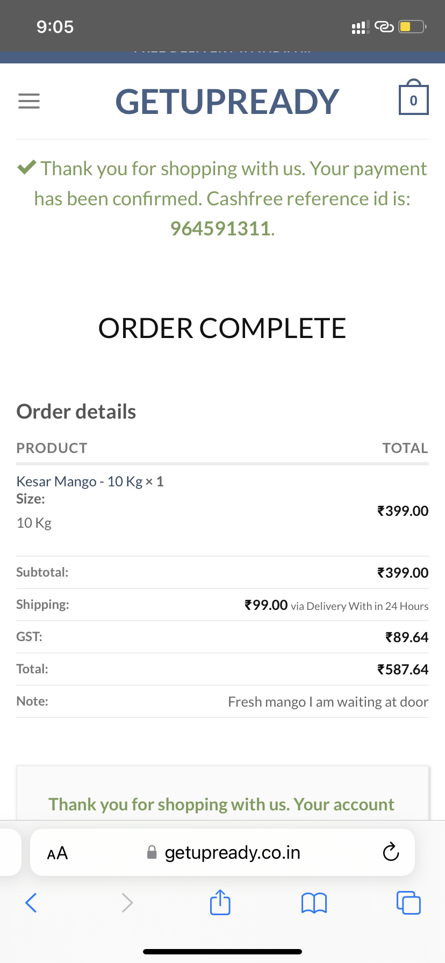Tap the Cashfree reference id 964591311

pos(220,229)
